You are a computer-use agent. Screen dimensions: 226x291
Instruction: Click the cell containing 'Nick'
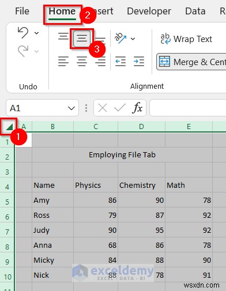pos(52,275)
